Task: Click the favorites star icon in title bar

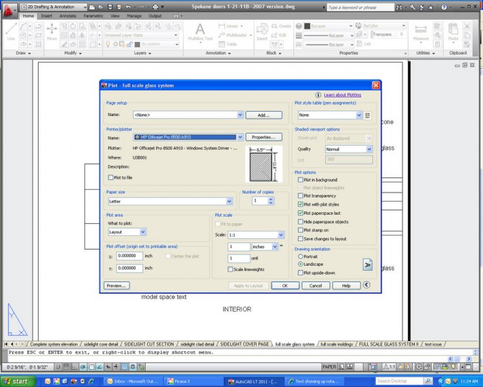Action: (x=431, y=7)
